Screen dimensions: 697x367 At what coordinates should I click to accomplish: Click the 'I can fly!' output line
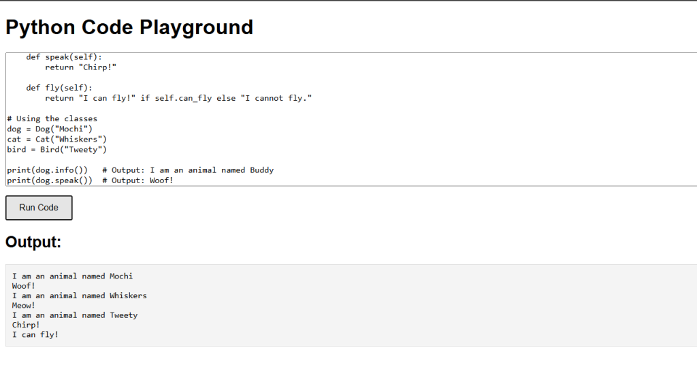(35, 335)
